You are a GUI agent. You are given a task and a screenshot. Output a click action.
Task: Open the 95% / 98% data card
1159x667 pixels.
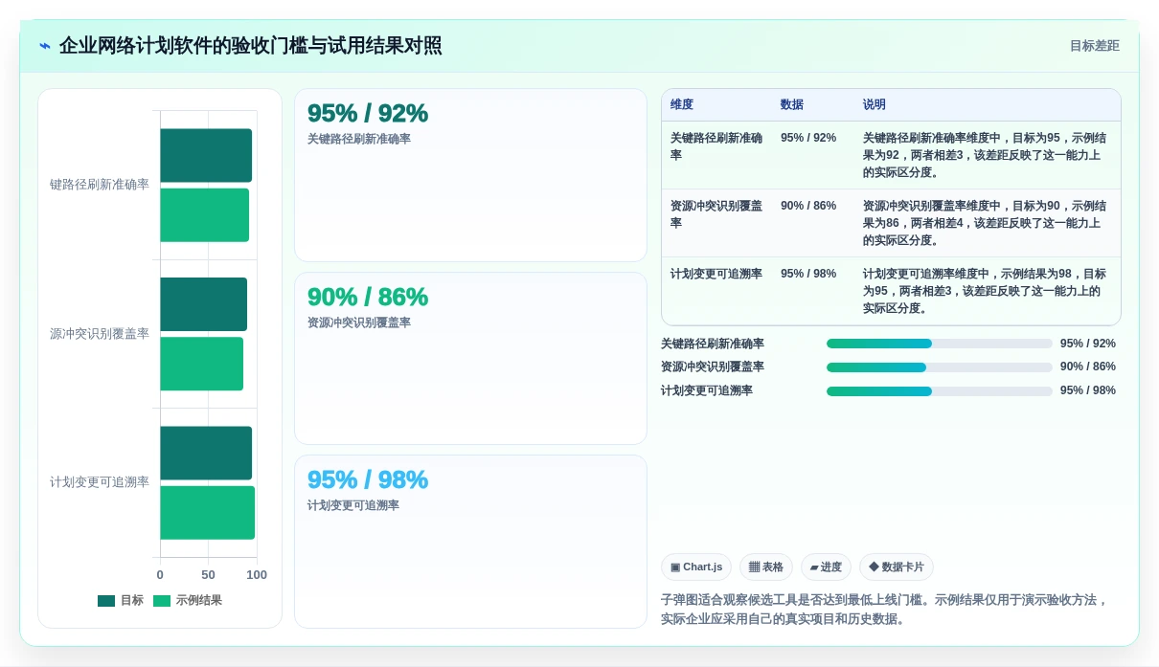470,542
